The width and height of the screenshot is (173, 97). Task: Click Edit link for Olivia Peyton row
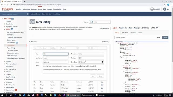(102, 82)
